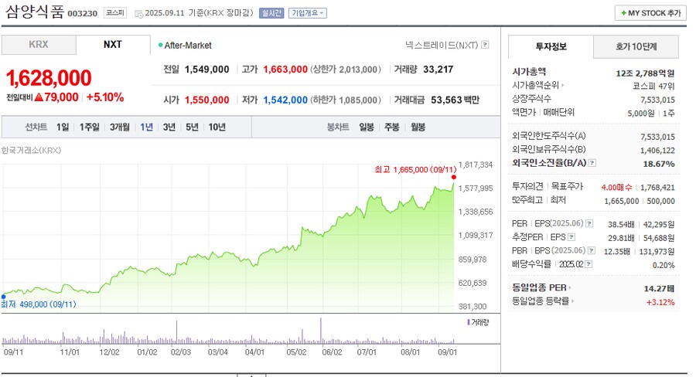The height and width of the screenshot is (377, 696).
Task: Click the 거래대금 value 53,563 백만
Action: (x=455, y=100)
